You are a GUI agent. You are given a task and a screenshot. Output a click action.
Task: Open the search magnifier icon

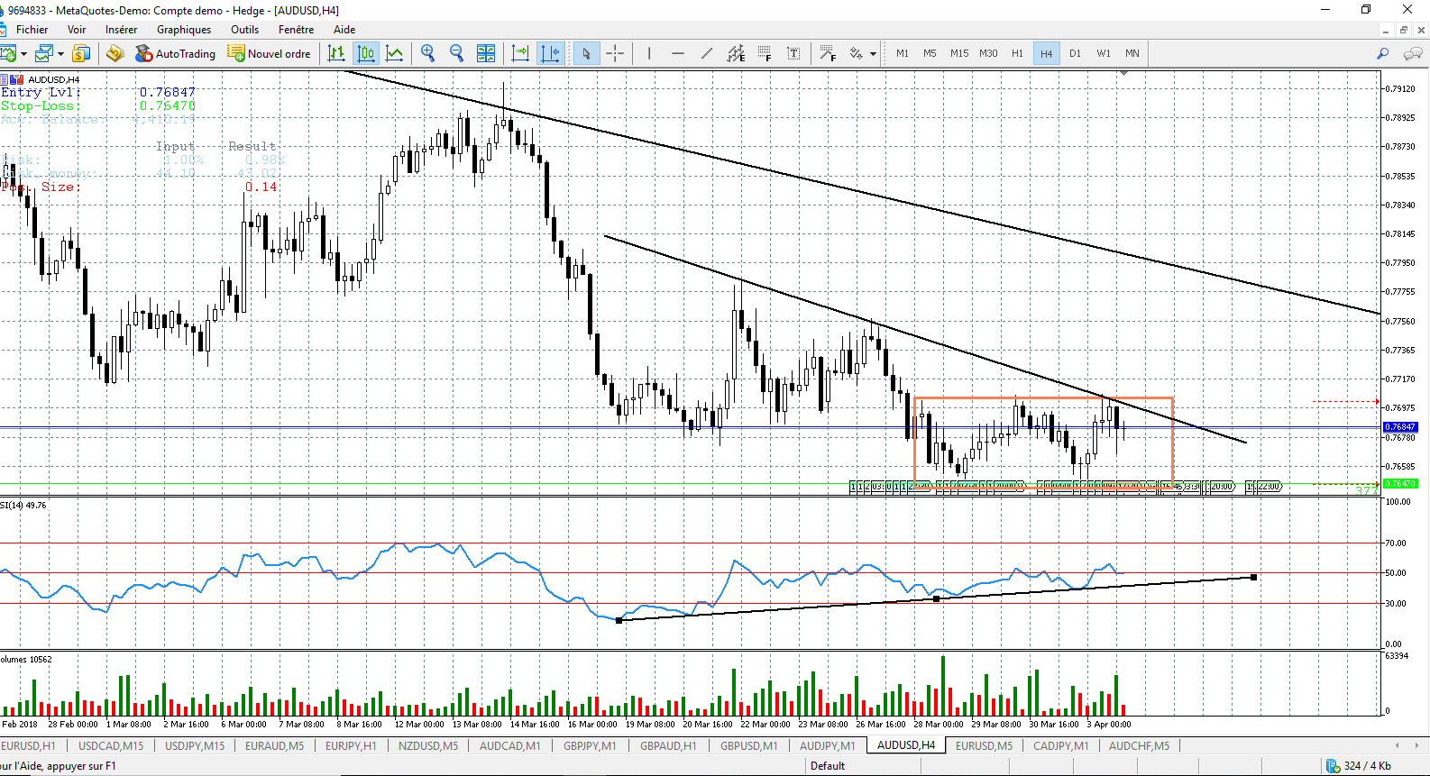1383,54
